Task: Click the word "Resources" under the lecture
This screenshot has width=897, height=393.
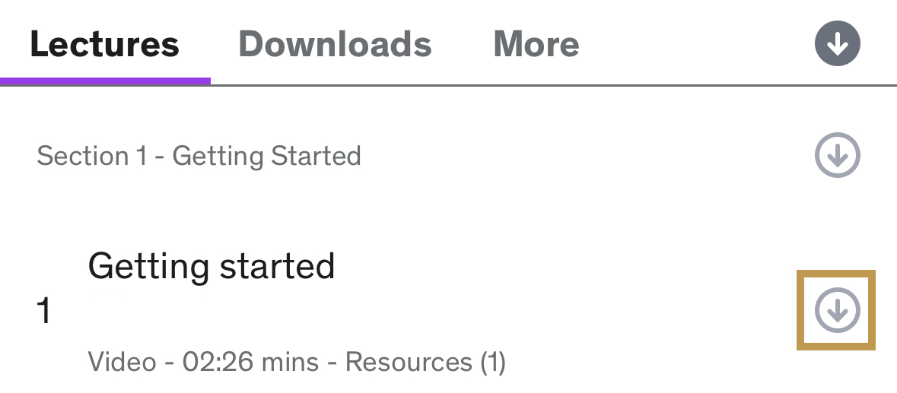Action: (x=408, y=362)
